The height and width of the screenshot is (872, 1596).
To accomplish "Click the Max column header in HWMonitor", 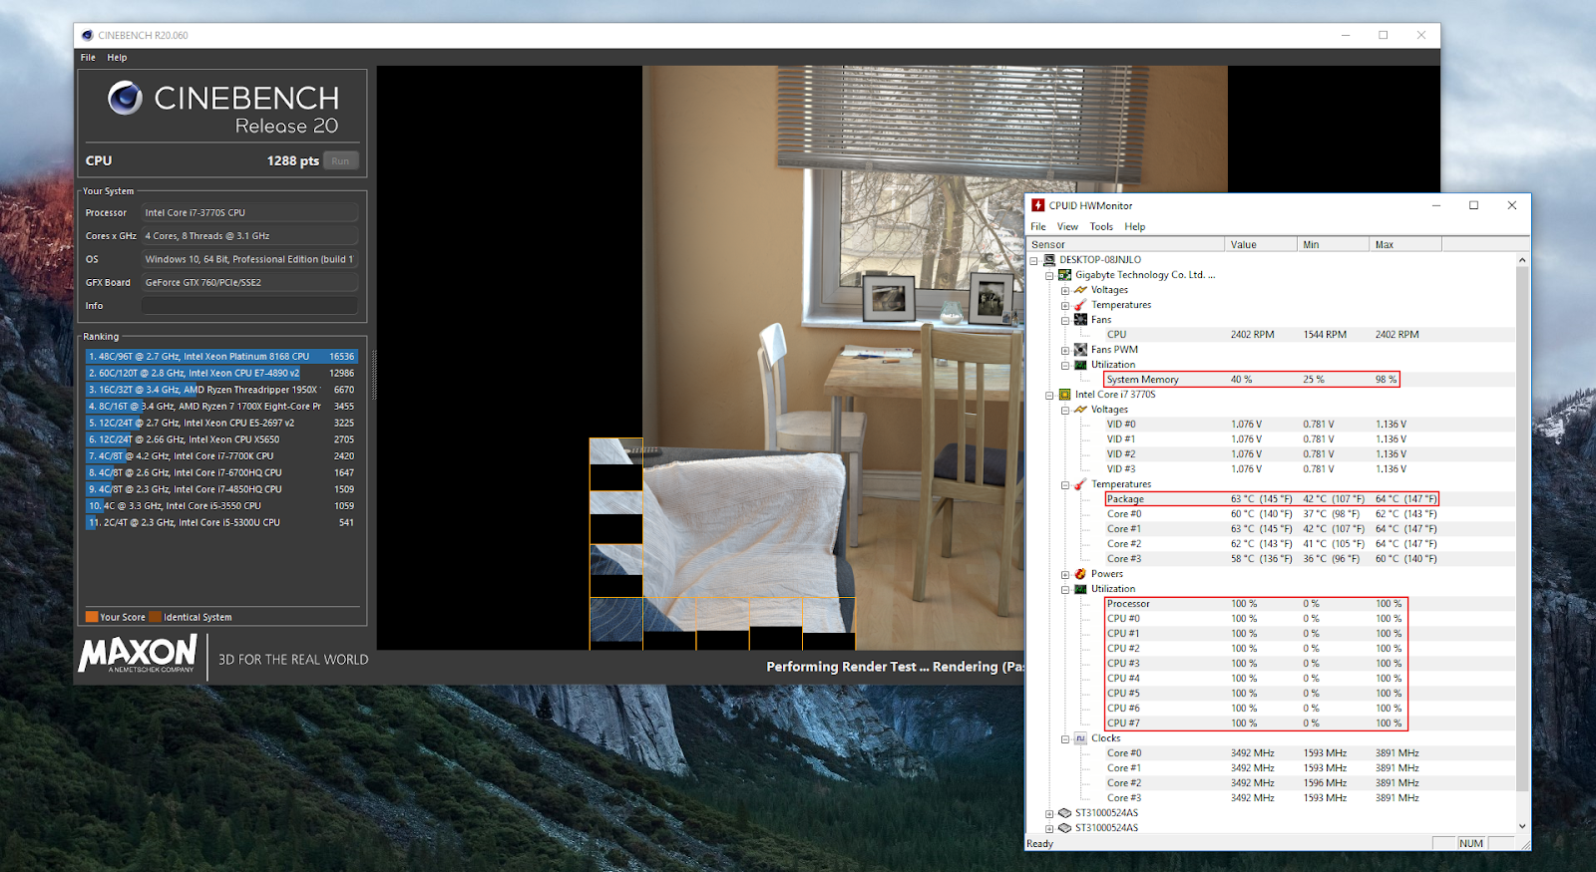I will click(x=1405, y=244).
